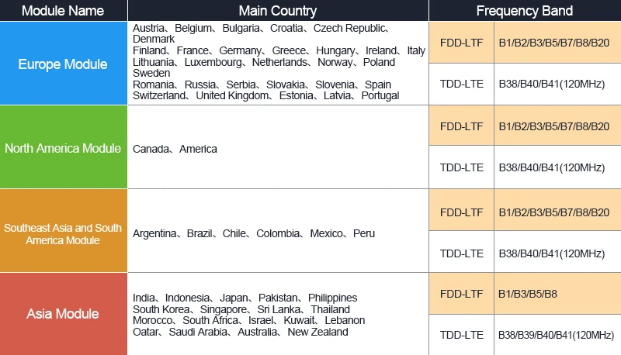Select the blue Europe Module cell
The image size is (621, 355).
(64, 64)
